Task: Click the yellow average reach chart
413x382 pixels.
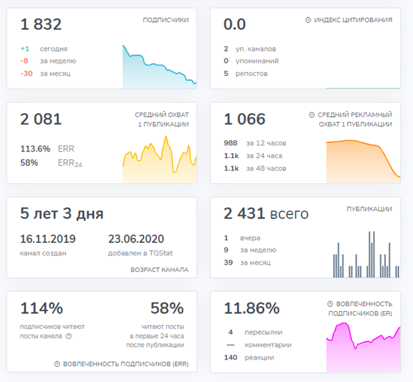Action: tap(160, 160)
